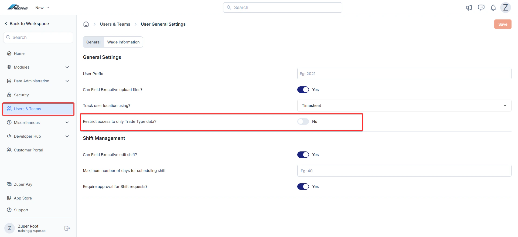Click the home breadcrumb icon

point(86,24)
